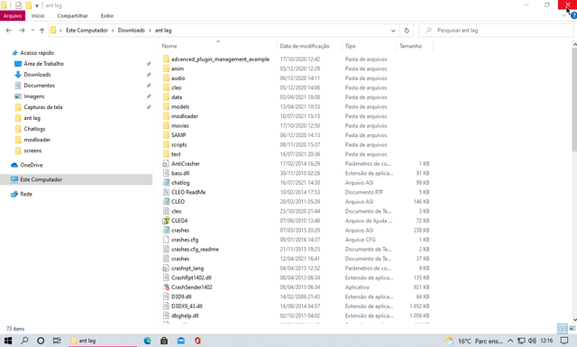Open the Office app from the taskbar
The height and width of the screenshot is (347, 577).
197,341
